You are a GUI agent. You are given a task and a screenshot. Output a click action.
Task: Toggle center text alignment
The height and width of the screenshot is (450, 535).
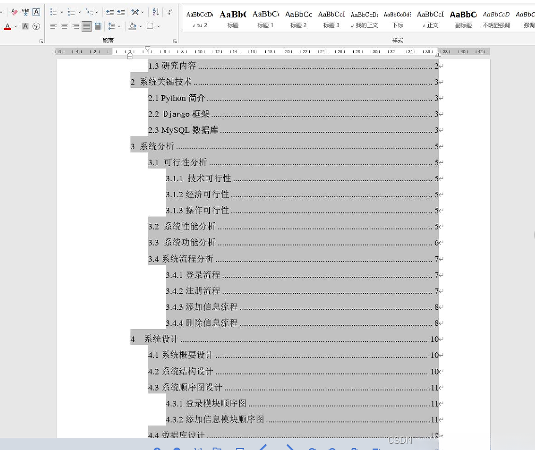[x=65, y=26]
